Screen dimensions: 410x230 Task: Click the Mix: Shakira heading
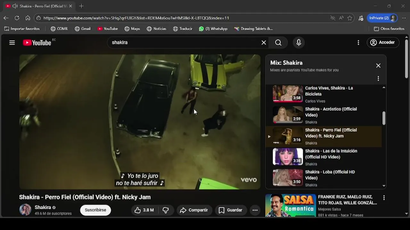[x=286, y=63]
